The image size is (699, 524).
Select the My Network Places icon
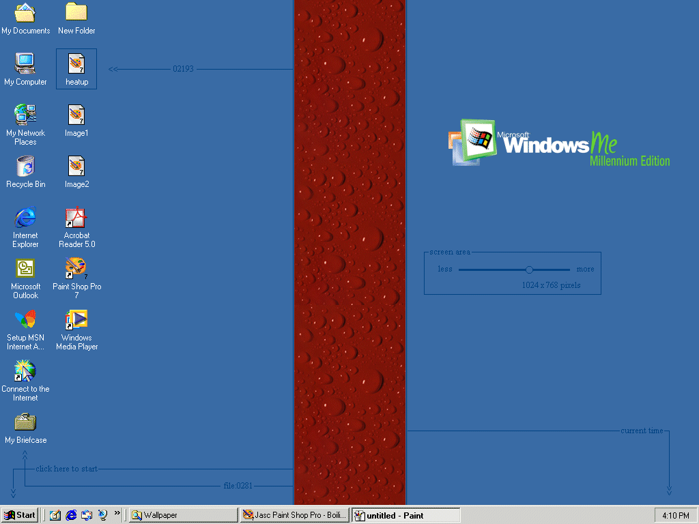pyautogui.click(x=25, y=125)
